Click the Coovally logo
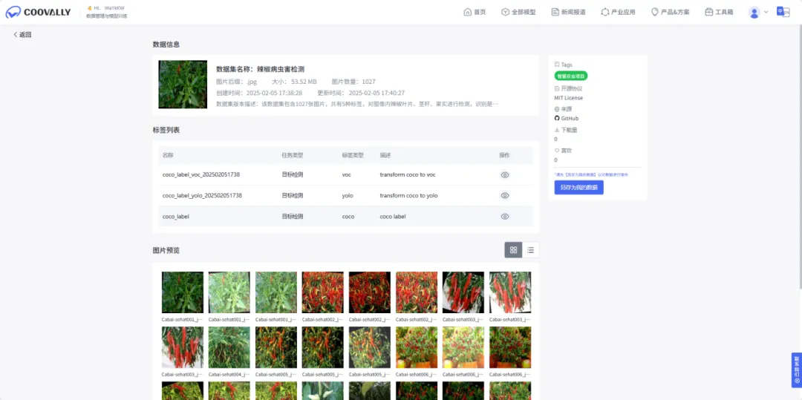This screenshot has height=400, width=802. click(39, 13)
